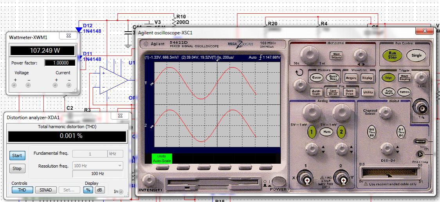
Task: Click the D7 Thru D0 digital button
Action: [x=400, y=132]
